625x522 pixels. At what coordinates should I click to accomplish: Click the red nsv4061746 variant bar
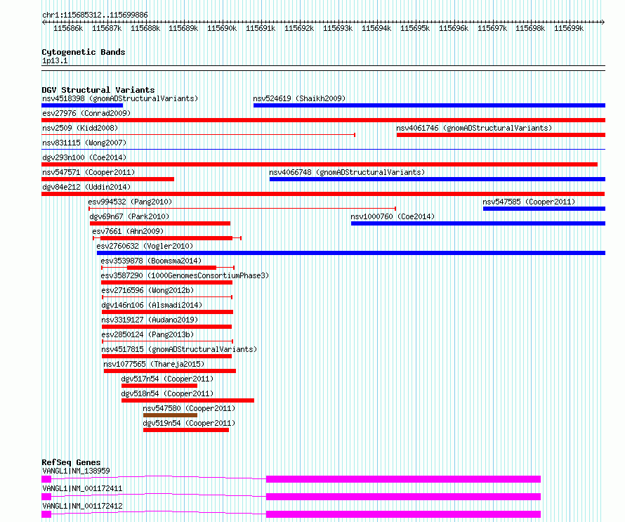(x=501, y=135)
